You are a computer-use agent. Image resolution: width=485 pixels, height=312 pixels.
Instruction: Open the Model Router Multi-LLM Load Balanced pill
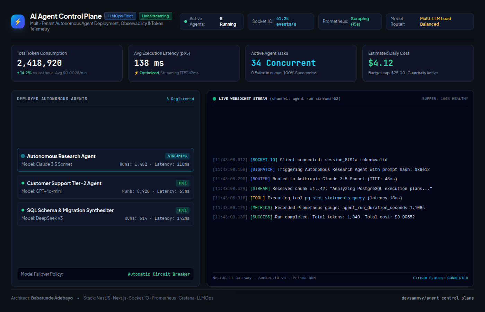click(x=430, y=21)
